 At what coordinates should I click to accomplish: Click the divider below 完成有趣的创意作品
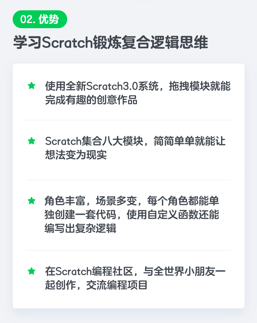click(128, 120)
